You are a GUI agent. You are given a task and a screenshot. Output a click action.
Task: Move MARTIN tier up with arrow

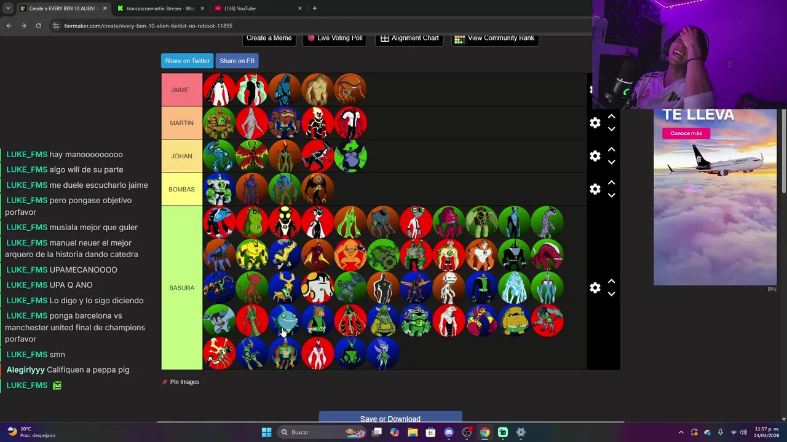(611, 117)
